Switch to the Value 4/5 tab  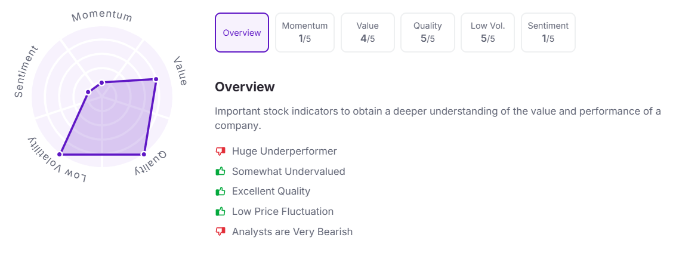tap(368, 33)
